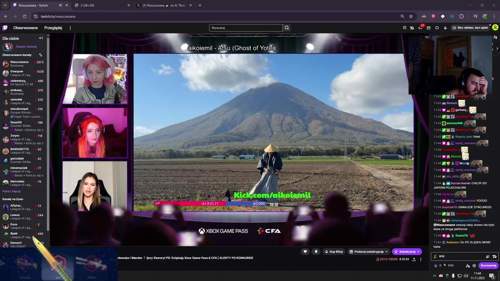Open a new browser tab
Viewport: 500px width, 281px height.
200,5
